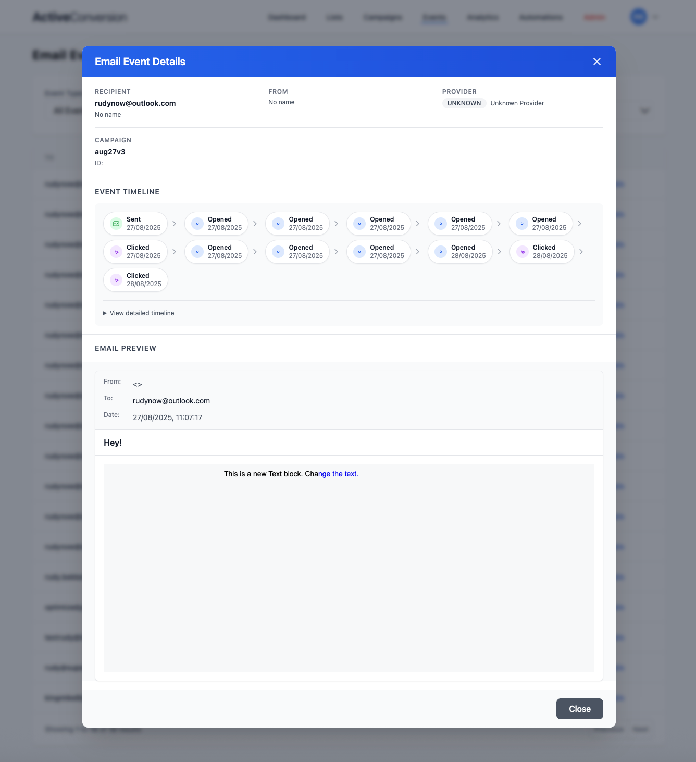Go to the Campaigns navigation item
696x762 pixels.
tap(382, 17)
